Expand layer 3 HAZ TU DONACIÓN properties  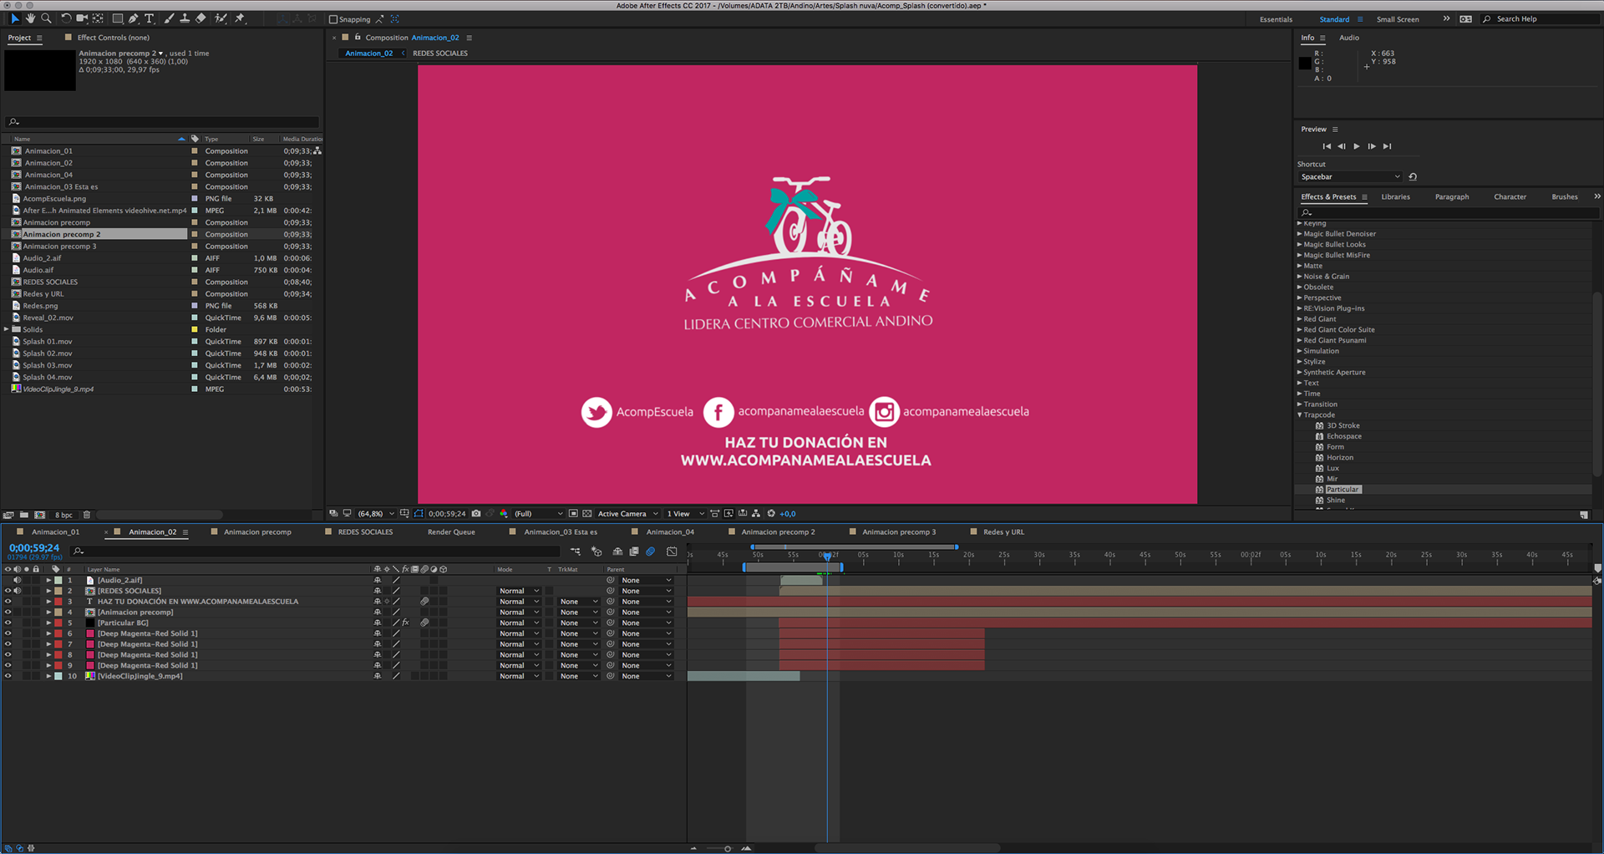[48, 602]
